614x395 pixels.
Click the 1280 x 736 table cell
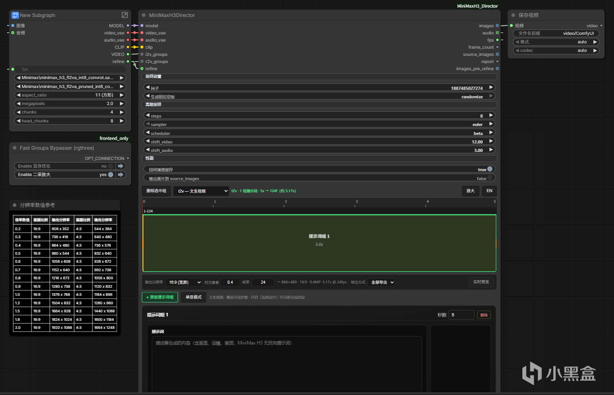tap(61, 286)
